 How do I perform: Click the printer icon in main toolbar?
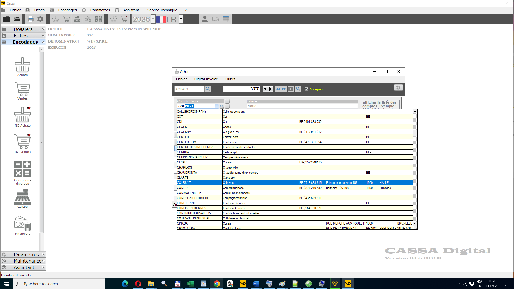(31, 19)
